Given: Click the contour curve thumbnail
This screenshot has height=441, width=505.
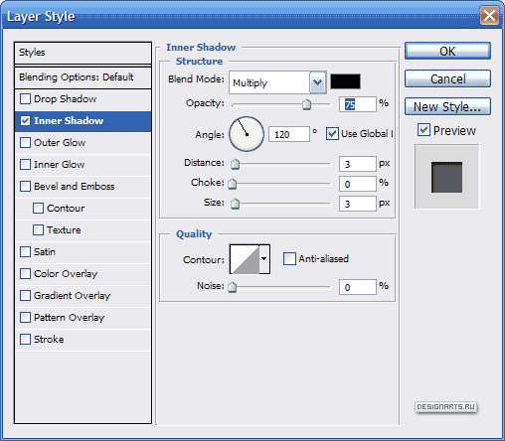Looking at the screenshot, I should [x=245, y=259].
